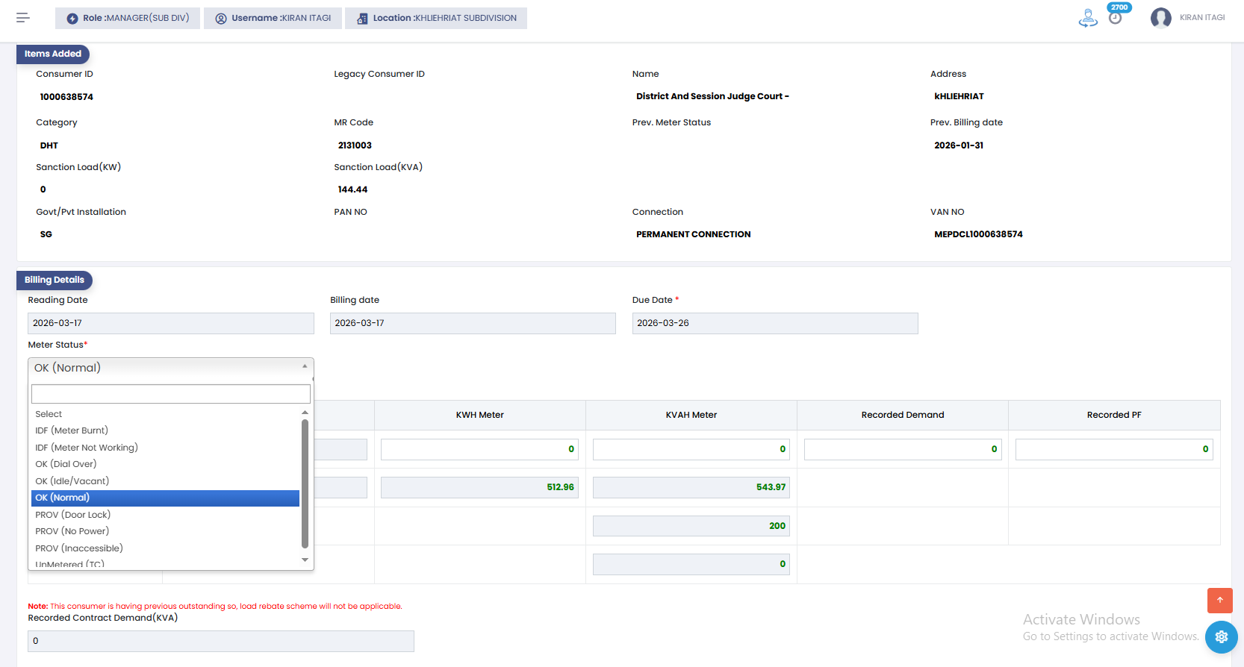Image resolution: width=1244 pixels, height=667 pixels.
Task: Open the blue settings gear button
Action: click(1221, 636)
